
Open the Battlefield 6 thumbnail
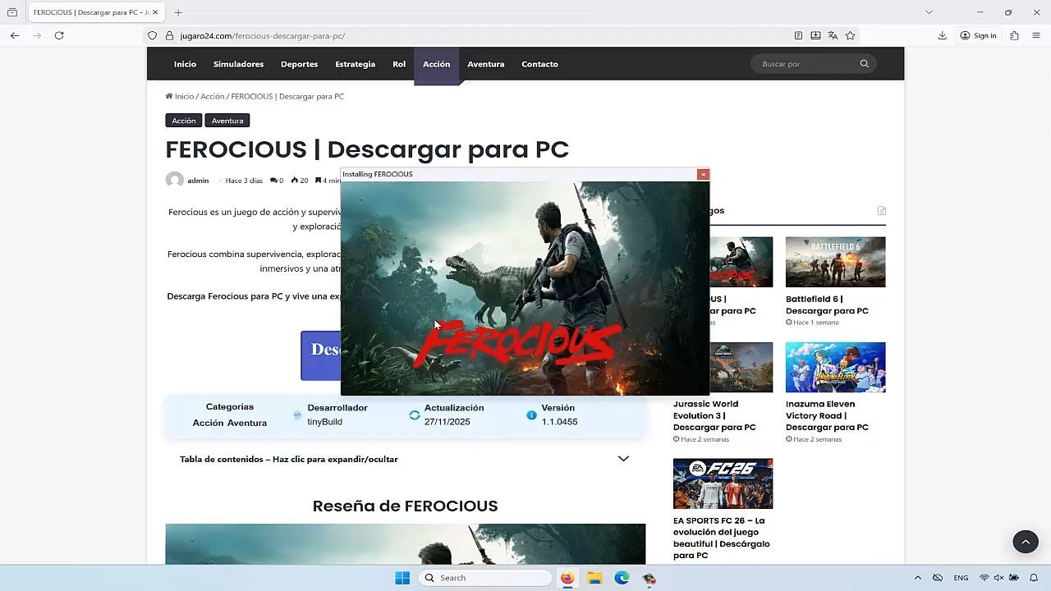pyautogui.click(x=835, y=262)
